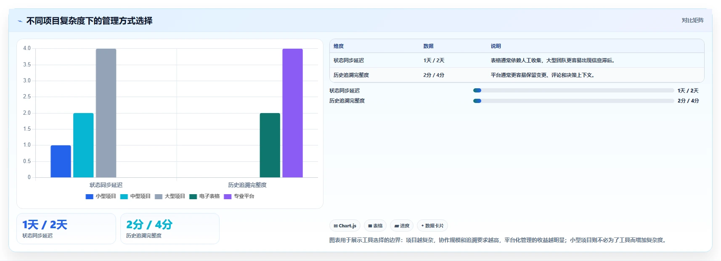Click the description 平台通常更容易保留变更

pos(543,75)
